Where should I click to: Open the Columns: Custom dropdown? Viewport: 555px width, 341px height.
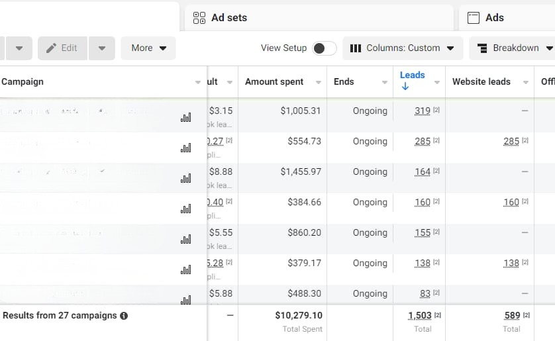(x=402, y=48)
